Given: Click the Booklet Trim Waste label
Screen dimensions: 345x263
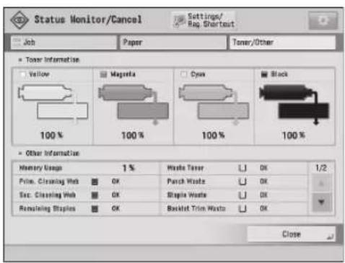Looking at the screenshot, I should pos(196,208).
